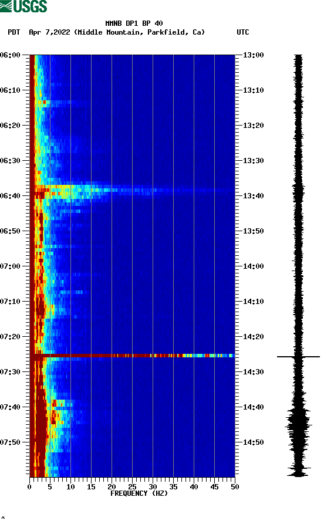Screen dimensions: 324x524
Task: Click the 0 Hz frequency tick label
Action: (29, 487)
